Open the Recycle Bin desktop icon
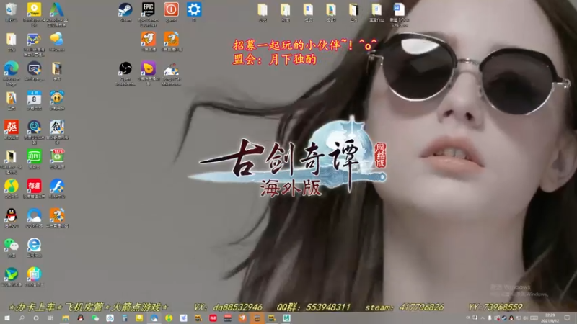 click(x=12, y=10)
